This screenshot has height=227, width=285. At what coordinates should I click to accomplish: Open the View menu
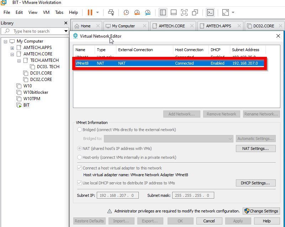tap(33, 12)
